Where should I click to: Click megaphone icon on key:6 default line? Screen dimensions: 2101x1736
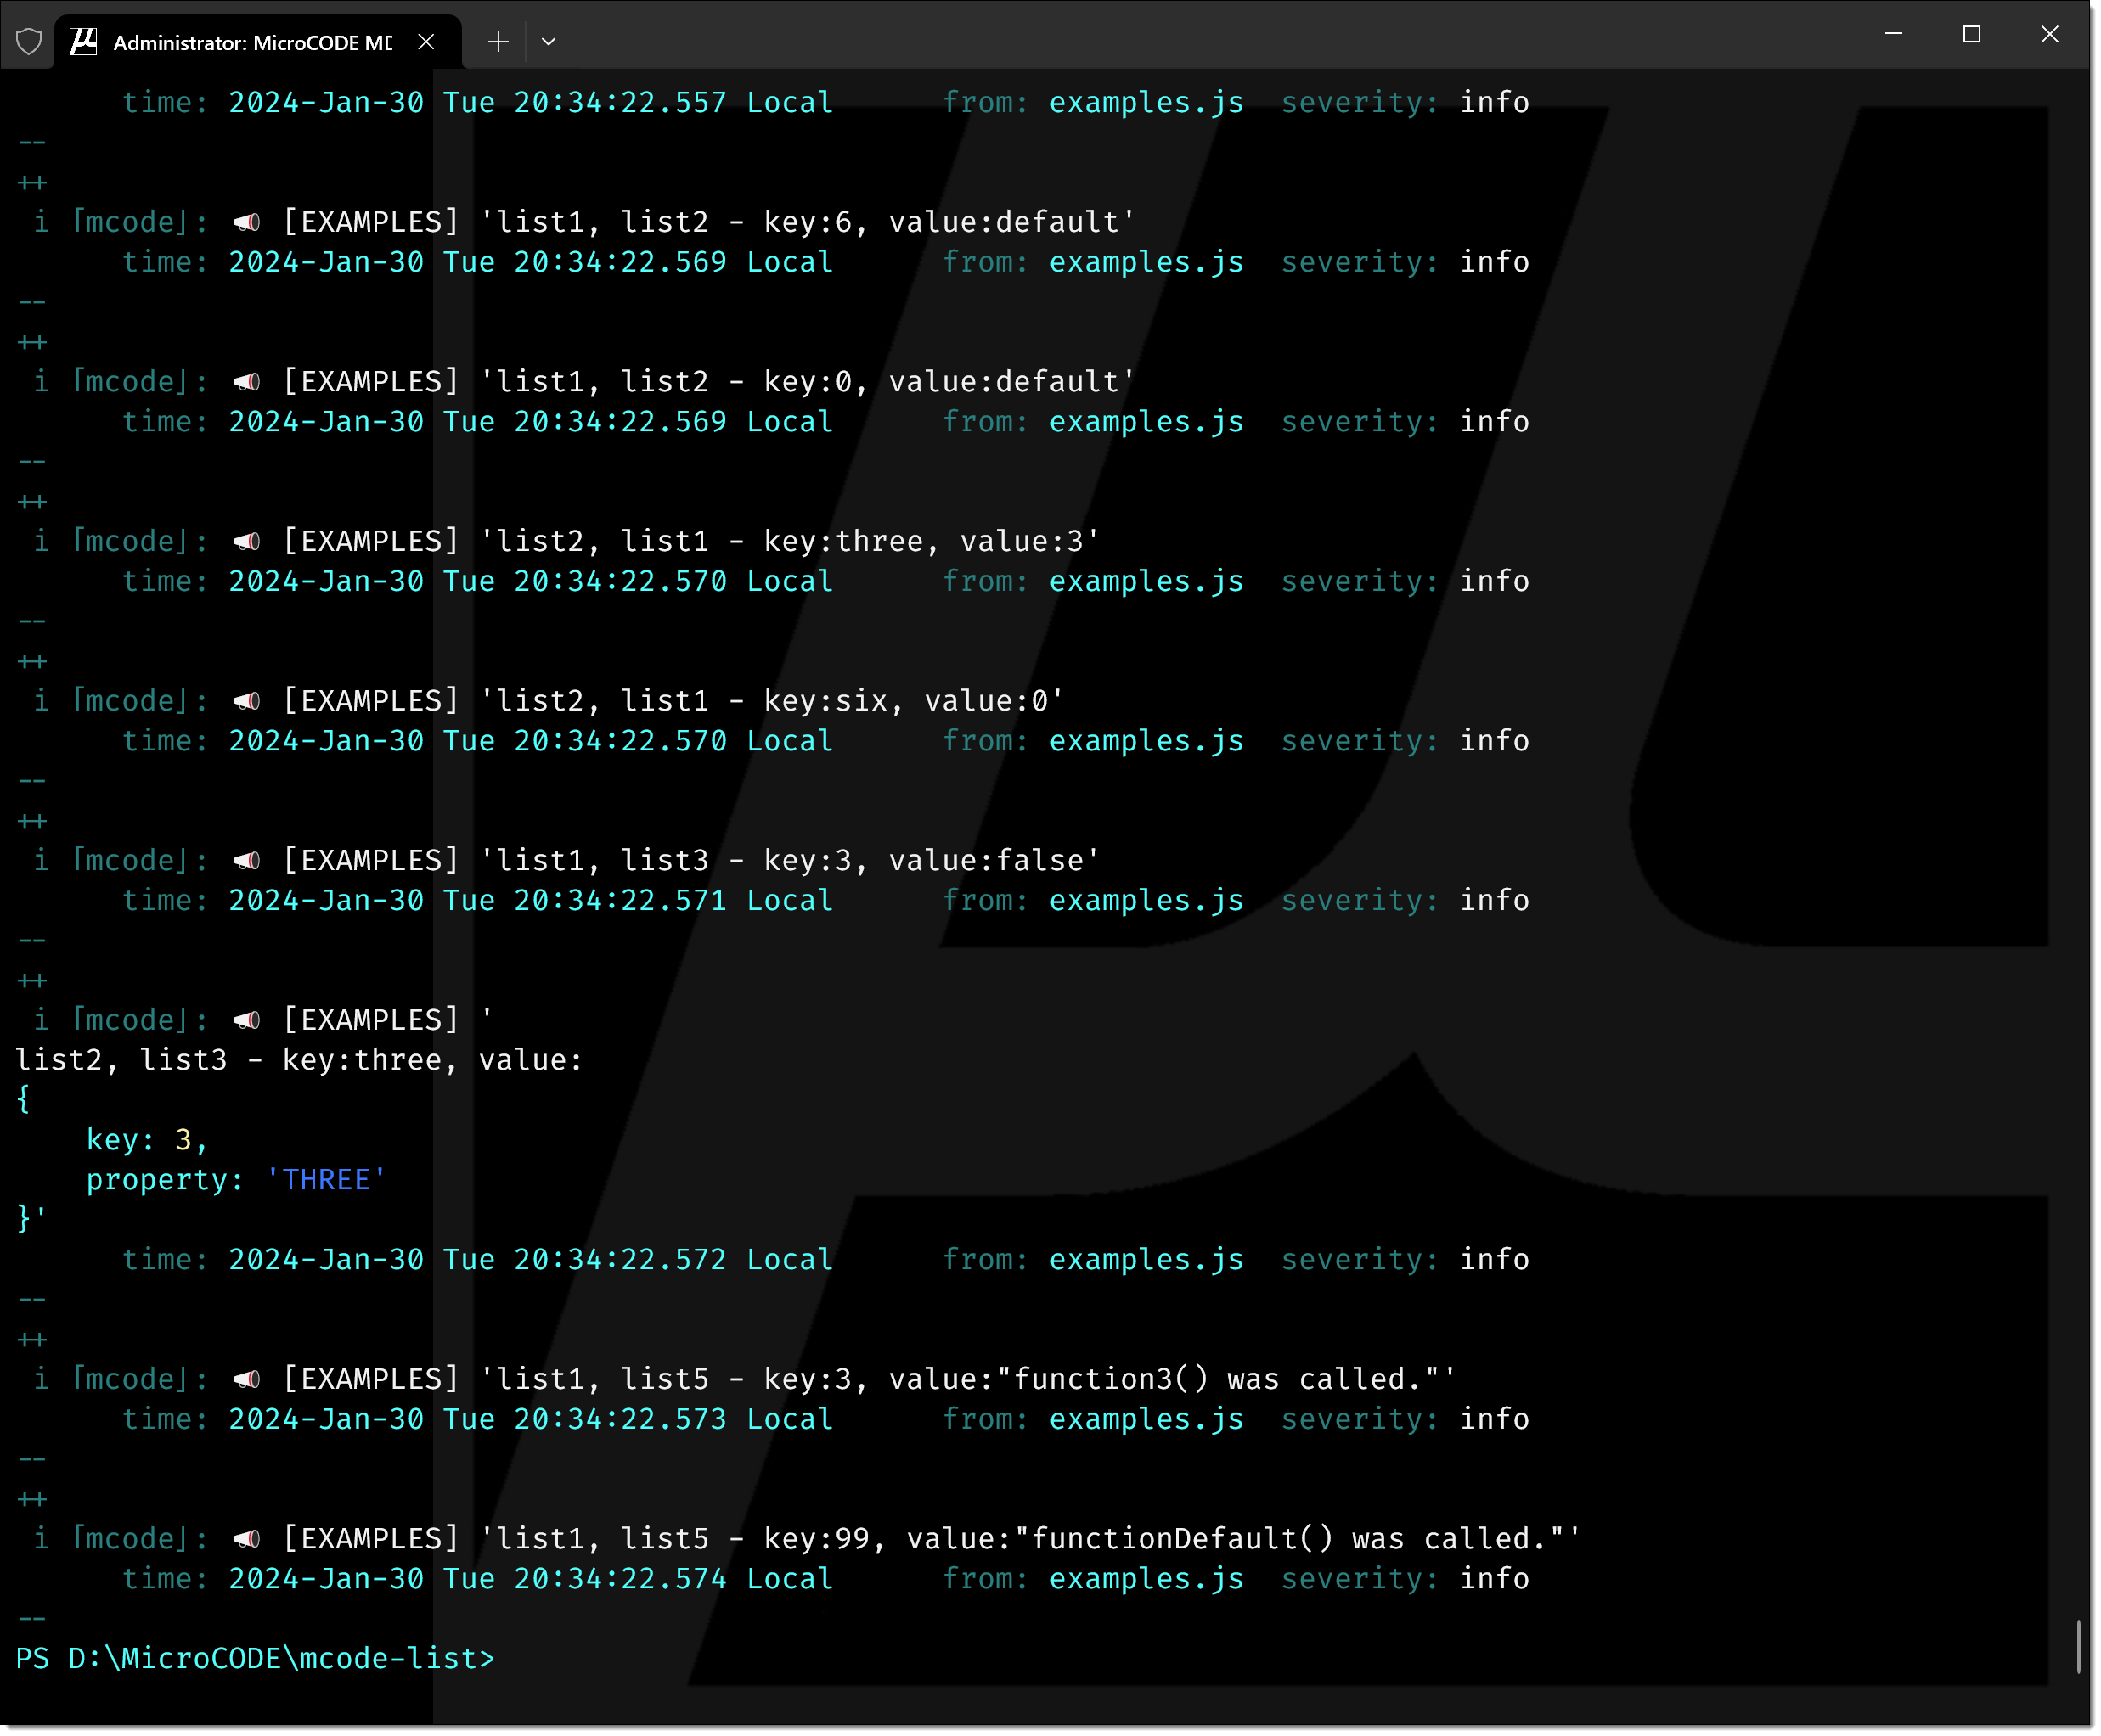(247, 222)
